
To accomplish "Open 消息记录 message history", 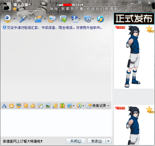I will click(x=96, y=106).
